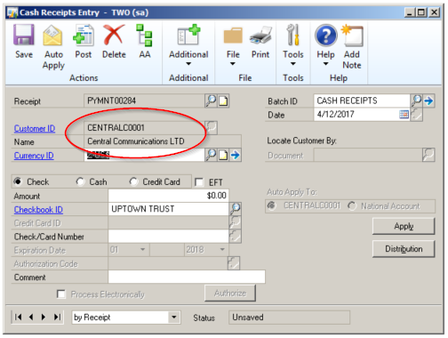Go to the next record
This screenshot has height=338, width=448.
[x=44, y=317]
